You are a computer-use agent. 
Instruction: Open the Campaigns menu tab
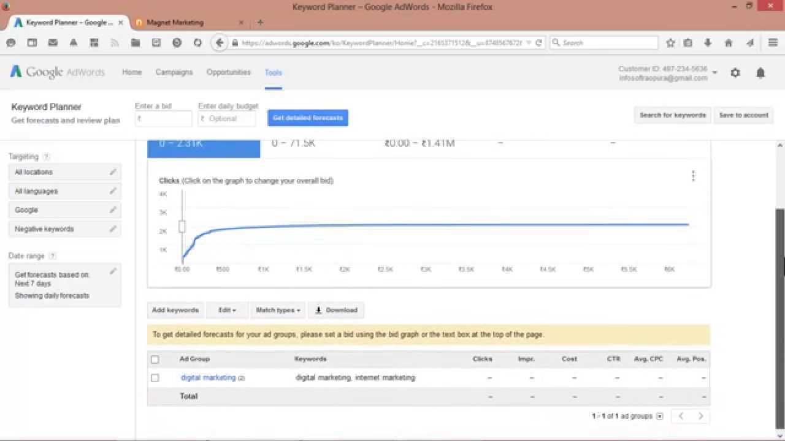[174, 72]
